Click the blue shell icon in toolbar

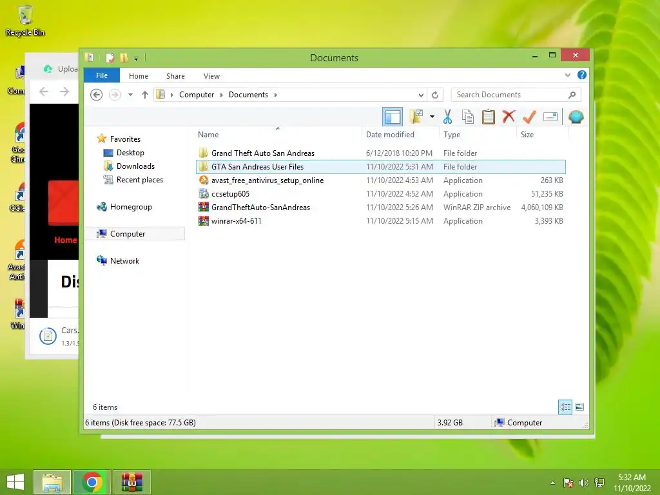pos(576,117)
